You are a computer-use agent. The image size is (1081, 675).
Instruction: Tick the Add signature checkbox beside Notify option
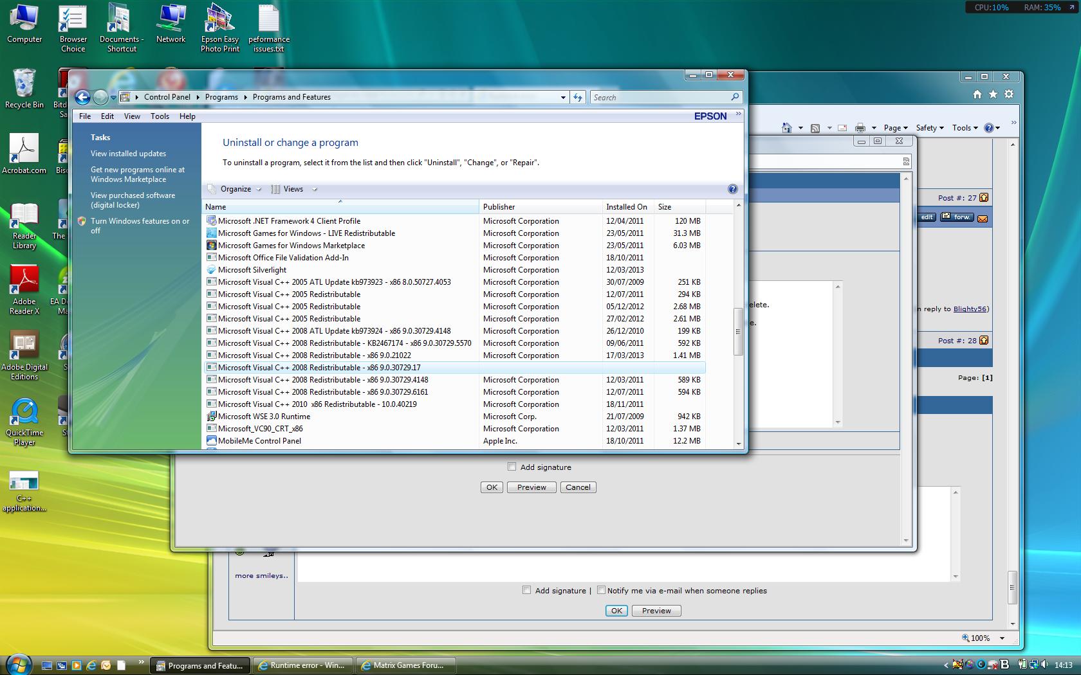[527, 590]
